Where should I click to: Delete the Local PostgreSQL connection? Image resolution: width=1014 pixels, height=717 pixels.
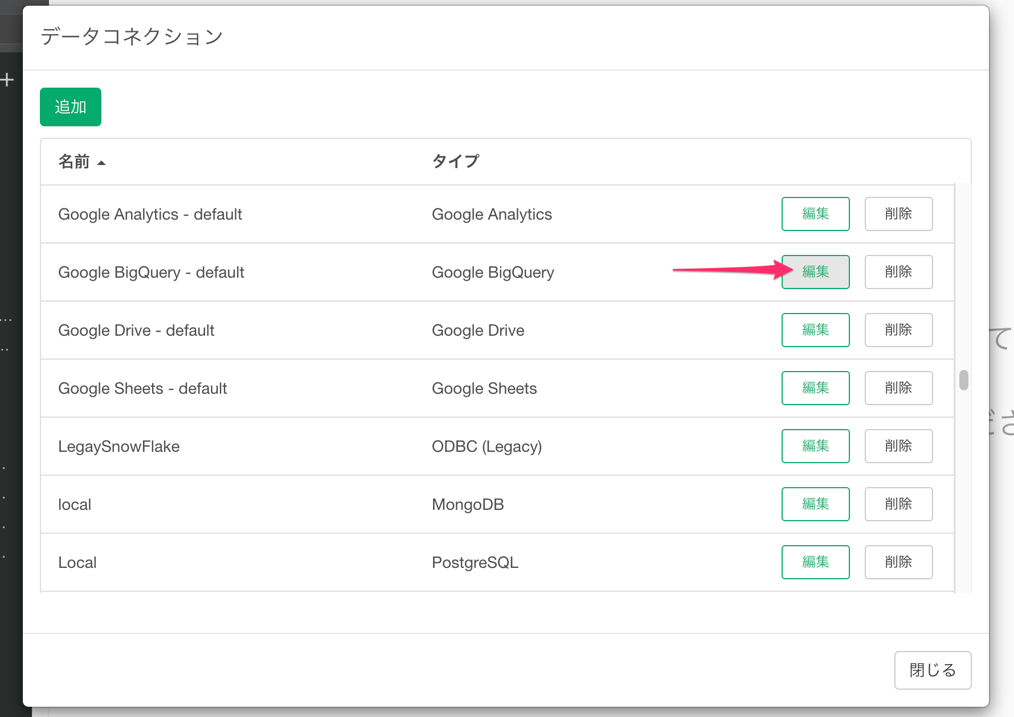898,562
